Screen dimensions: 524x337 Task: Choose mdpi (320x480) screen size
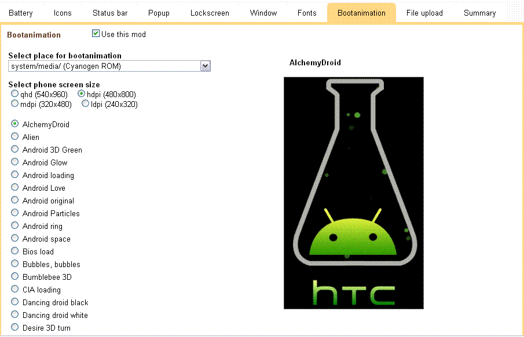click(14, 103)
